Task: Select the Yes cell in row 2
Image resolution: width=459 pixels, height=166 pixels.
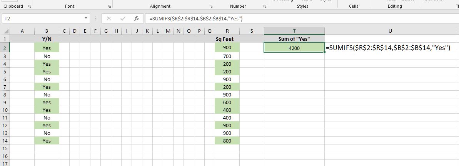Action: point(47,48)
